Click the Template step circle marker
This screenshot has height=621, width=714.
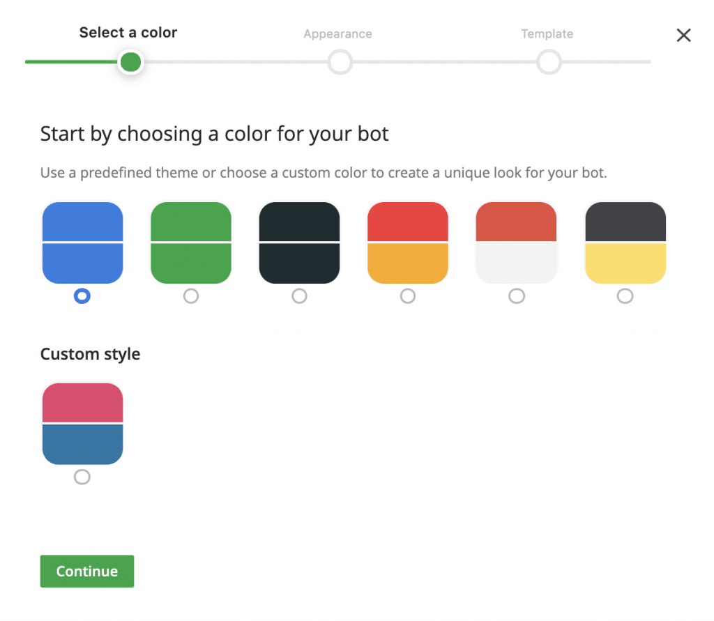pyautogui.click(x=549, y=62)
